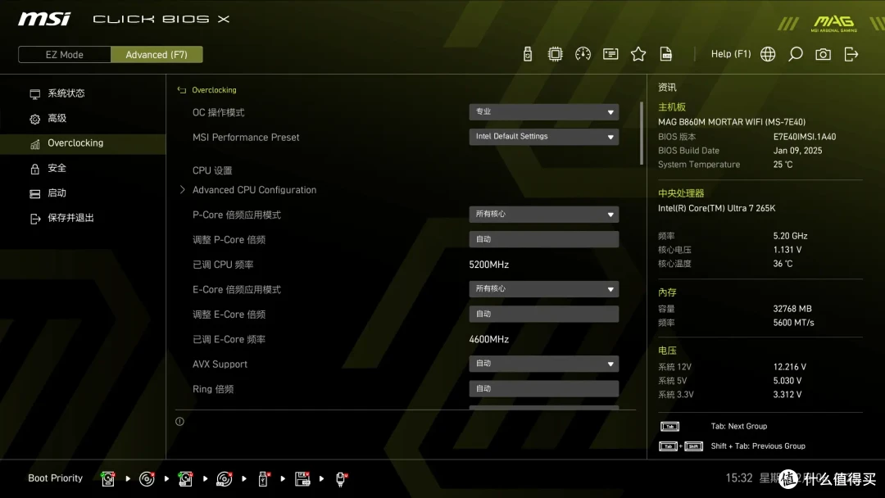Viewport: 885px width, 498px height.
Task: Open the AVX Support dropdown
Action: [543, 364]
